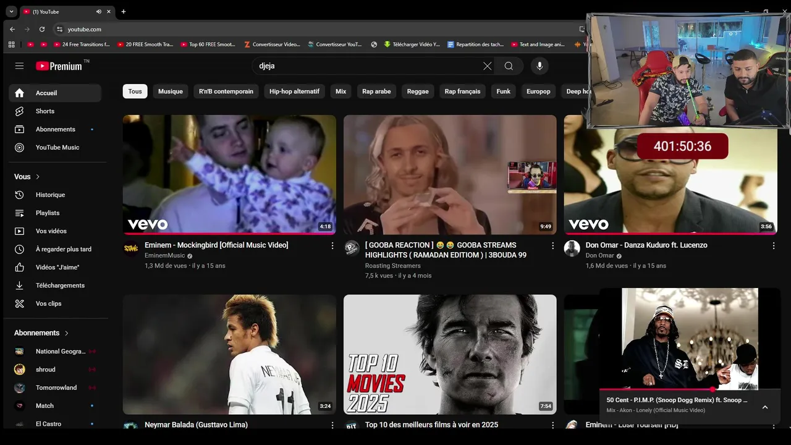This screenshot has height=445, width=791.
Task: Open El Castro channel subscription
Action: [x=55, y=423]
